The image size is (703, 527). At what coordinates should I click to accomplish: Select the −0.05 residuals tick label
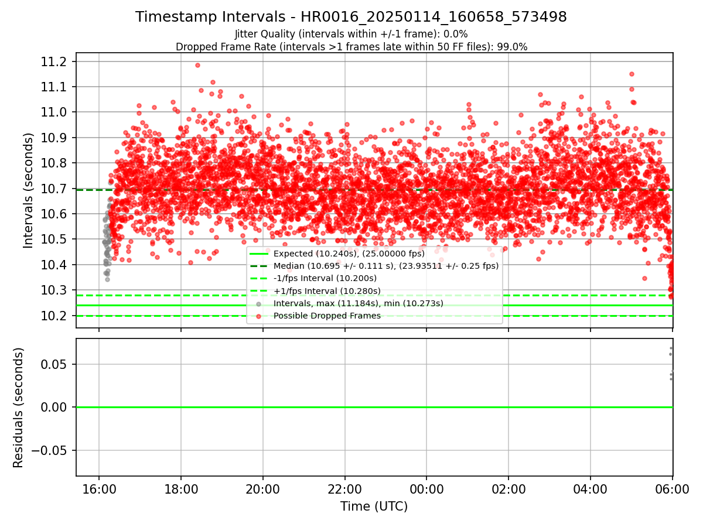pyautogui.click(x=49, y=450)
